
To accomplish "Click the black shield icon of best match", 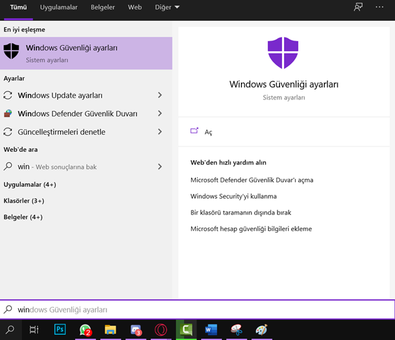I will 11,51.
